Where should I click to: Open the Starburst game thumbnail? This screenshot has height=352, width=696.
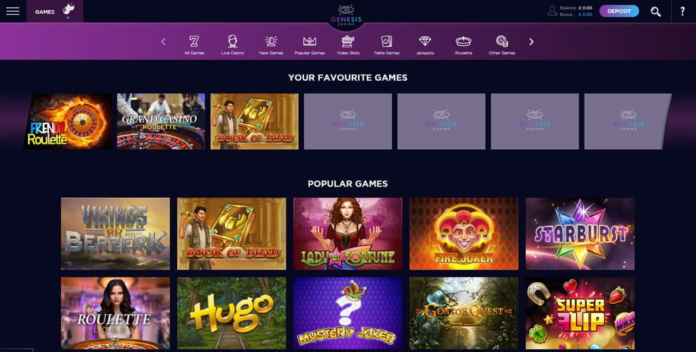pos(580,233)
